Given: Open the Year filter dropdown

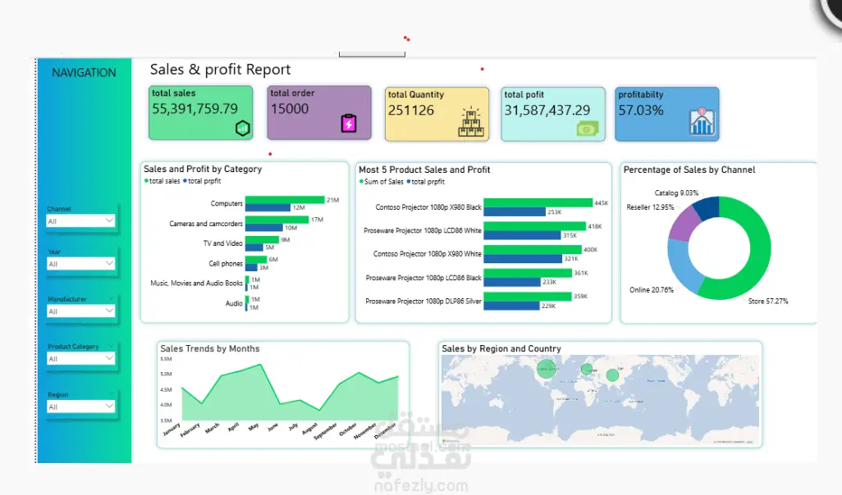Looking at the screenshot, I should (80, 263).
